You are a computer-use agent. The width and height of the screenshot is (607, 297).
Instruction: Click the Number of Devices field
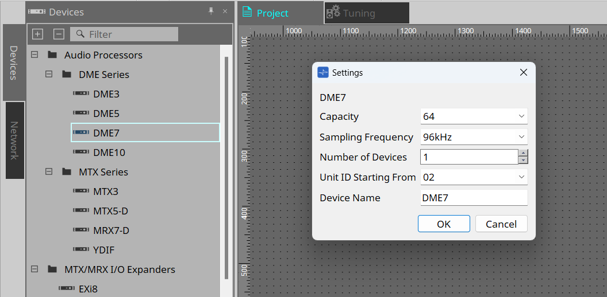(469, 157)
